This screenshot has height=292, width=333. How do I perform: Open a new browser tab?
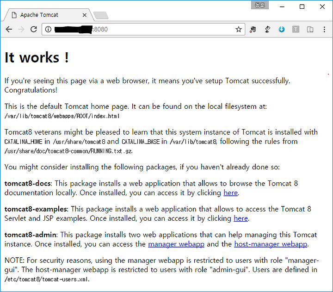[x=101, y=15]
